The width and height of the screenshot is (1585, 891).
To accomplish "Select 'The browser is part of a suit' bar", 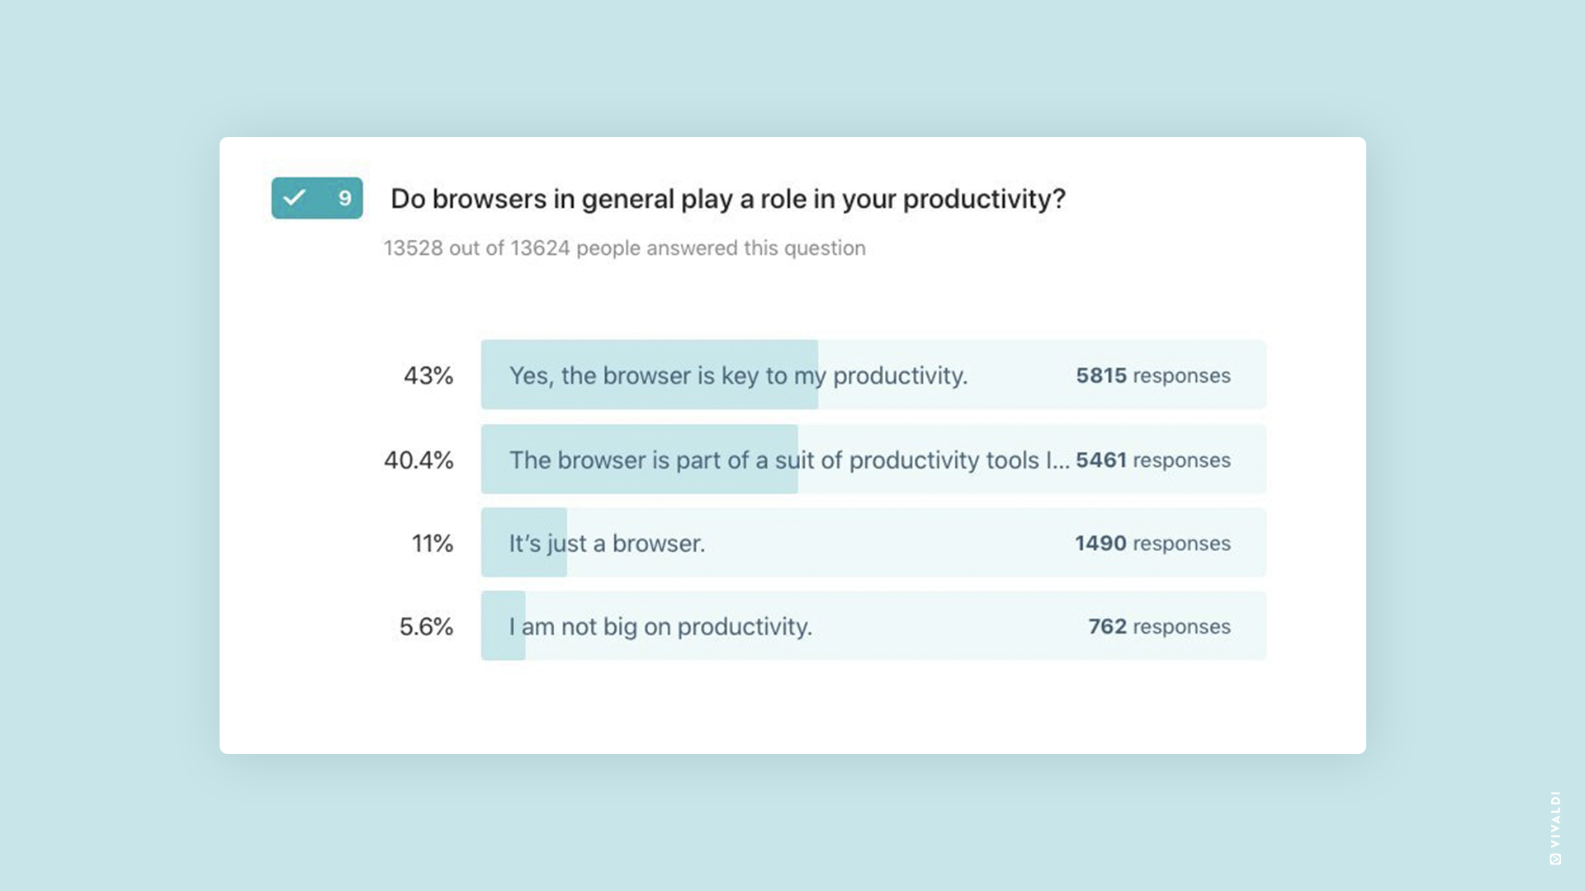I will pos(873,460).
